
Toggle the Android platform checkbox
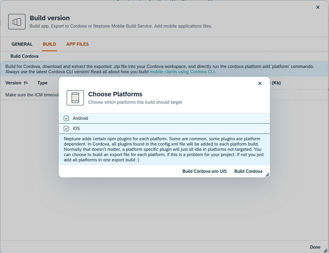point(66,118)
